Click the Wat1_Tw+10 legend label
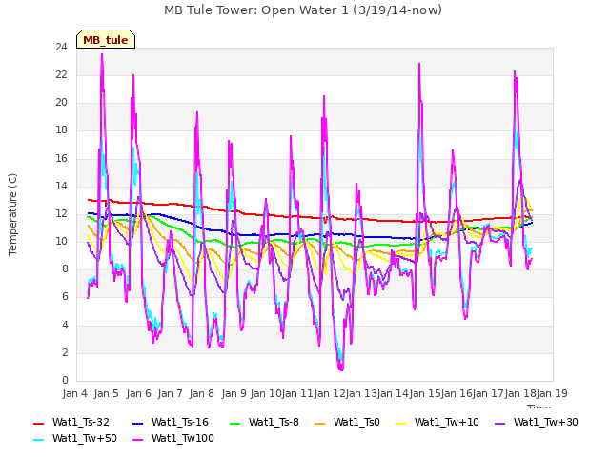Viewport: 610px width, 457px height. (x=447, y=422)
